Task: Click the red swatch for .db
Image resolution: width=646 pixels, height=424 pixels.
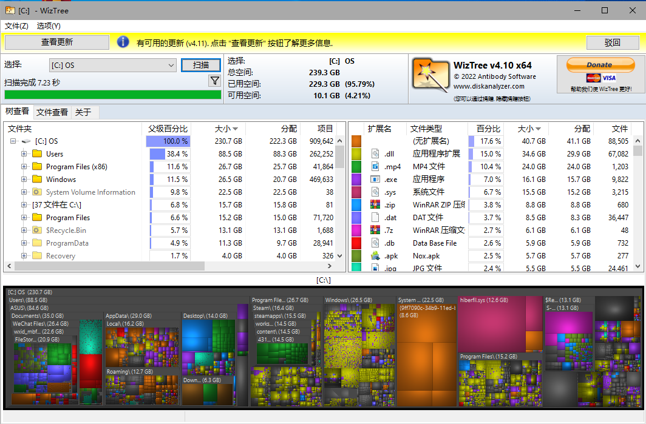Action: (x=356, y=243)
